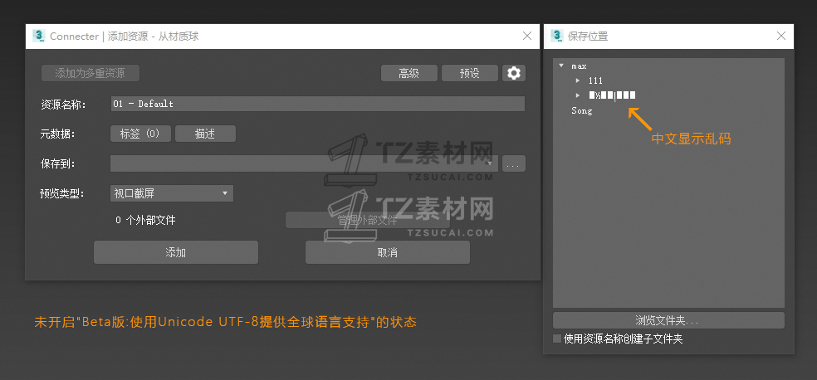This screenshot has width=817, height=380.
Task: Click the 3ds Max icon in Connecter title bar
Action: pyautogui.click(x=38, y=36)
